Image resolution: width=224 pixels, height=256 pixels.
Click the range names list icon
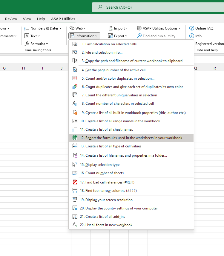tap(75, 121)
